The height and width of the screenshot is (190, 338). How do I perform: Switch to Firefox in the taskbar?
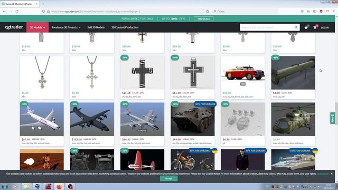59,186
